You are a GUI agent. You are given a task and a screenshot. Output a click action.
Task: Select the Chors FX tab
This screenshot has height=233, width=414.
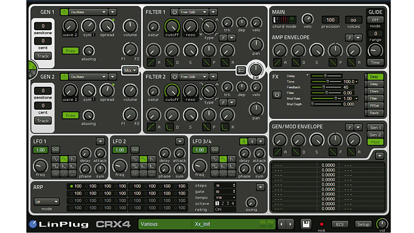point(375,91)
